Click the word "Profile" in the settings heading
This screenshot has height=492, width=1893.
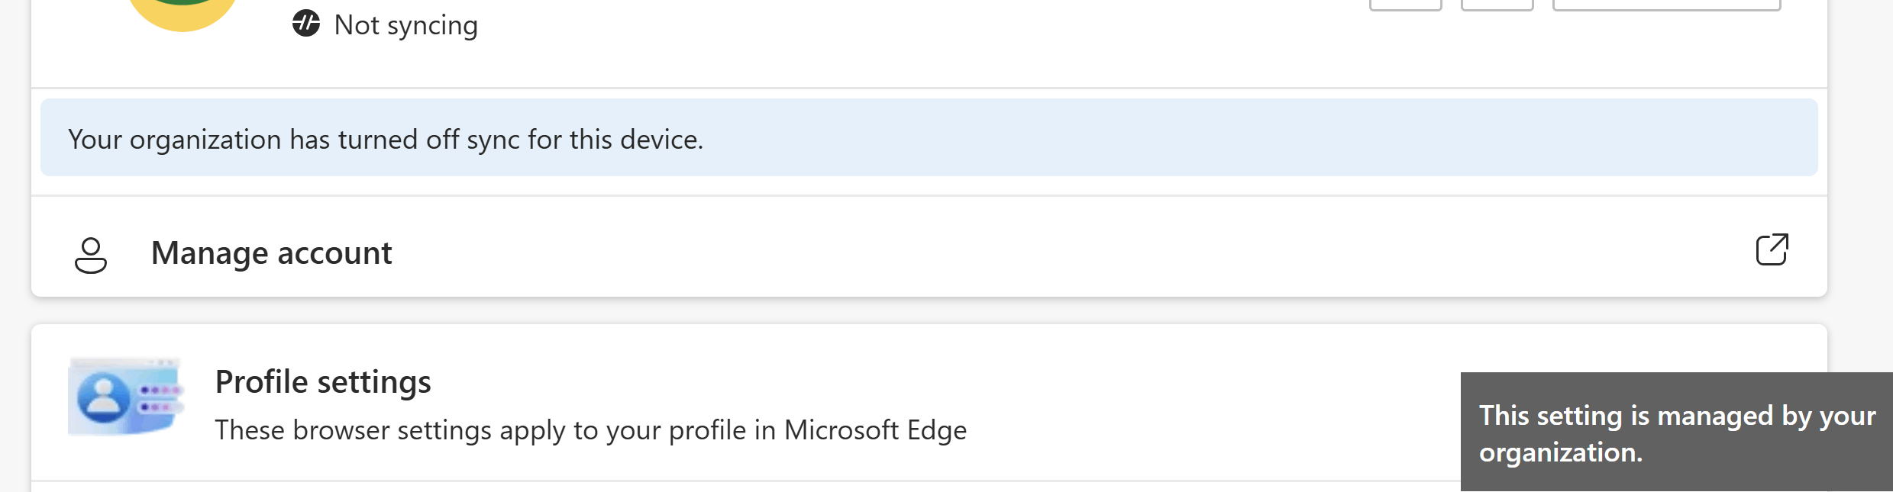[x=261, y=381]
